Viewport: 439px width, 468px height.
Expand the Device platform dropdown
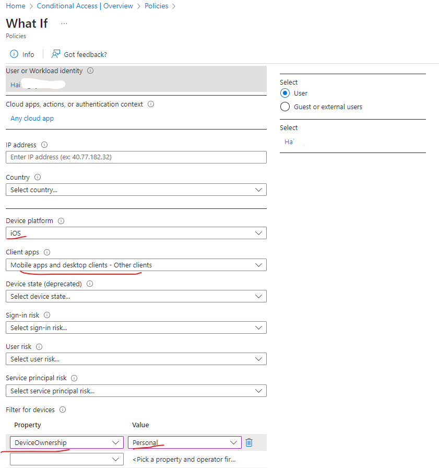[136, 233]
